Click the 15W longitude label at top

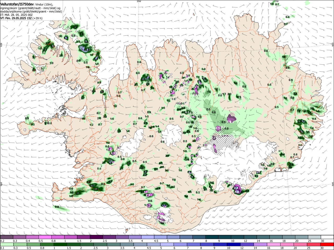[276, 1]
